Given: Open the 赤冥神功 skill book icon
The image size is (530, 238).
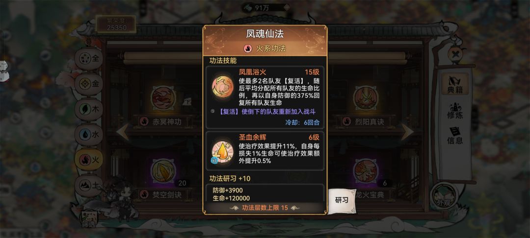Looking at the screenshot, I should click(163, 98).
